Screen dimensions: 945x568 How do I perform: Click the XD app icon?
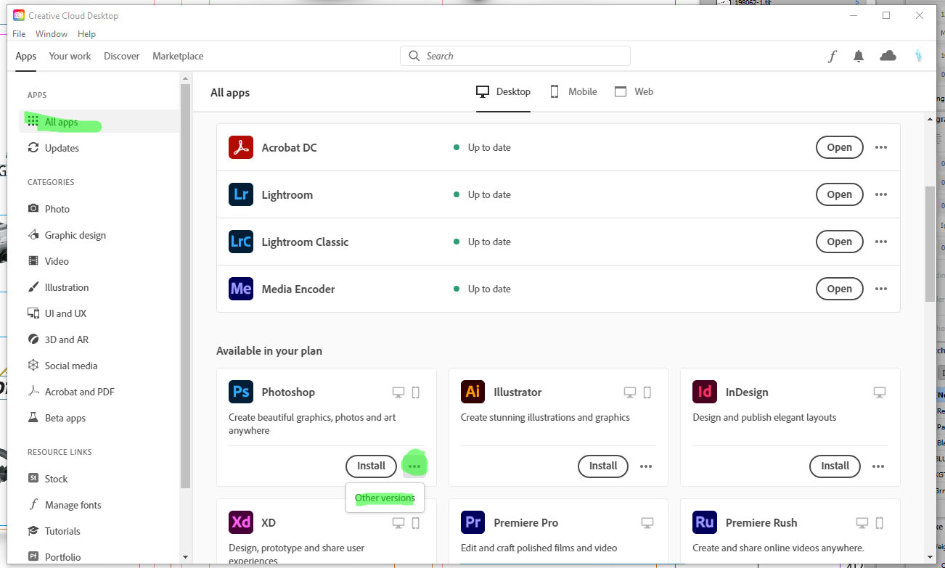pos(240,522)
